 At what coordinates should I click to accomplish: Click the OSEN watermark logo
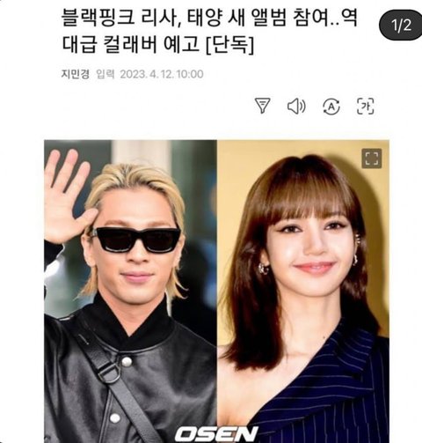point(216,434)
